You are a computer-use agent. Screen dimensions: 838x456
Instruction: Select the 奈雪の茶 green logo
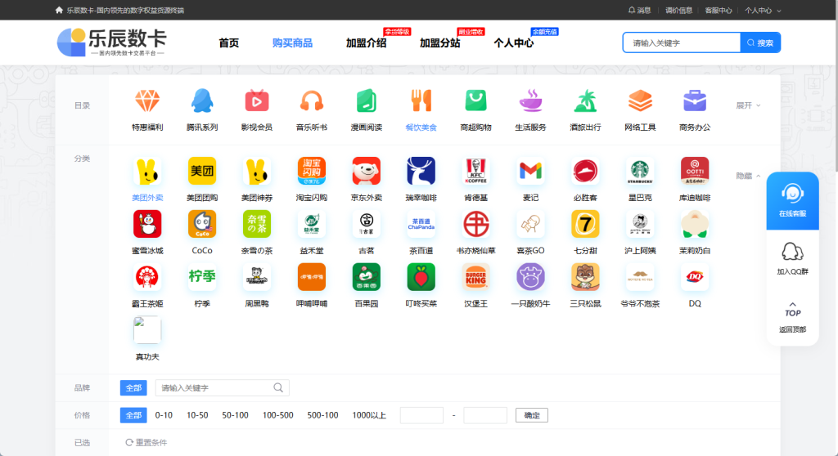pos(256,224)
